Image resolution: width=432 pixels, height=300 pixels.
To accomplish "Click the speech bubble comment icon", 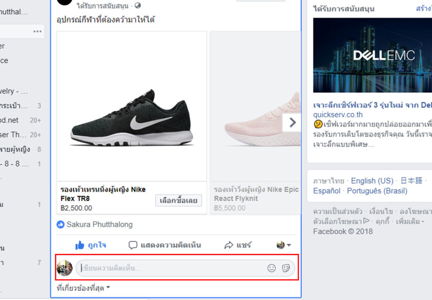I will click(x=133, y=245).
